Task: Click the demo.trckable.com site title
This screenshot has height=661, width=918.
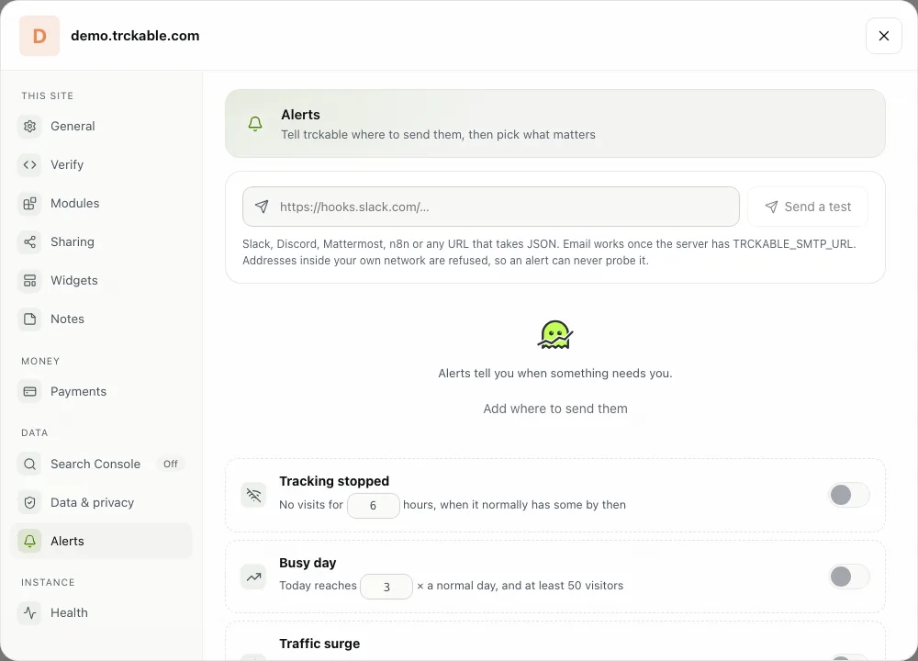Action: 135,36
